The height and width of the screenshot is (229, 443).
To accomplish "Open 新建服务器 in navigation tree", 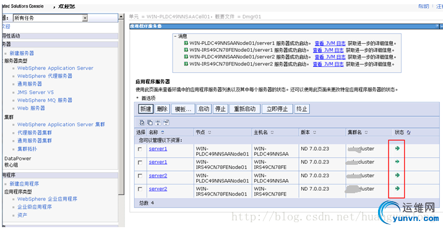I will coord(22,53).
